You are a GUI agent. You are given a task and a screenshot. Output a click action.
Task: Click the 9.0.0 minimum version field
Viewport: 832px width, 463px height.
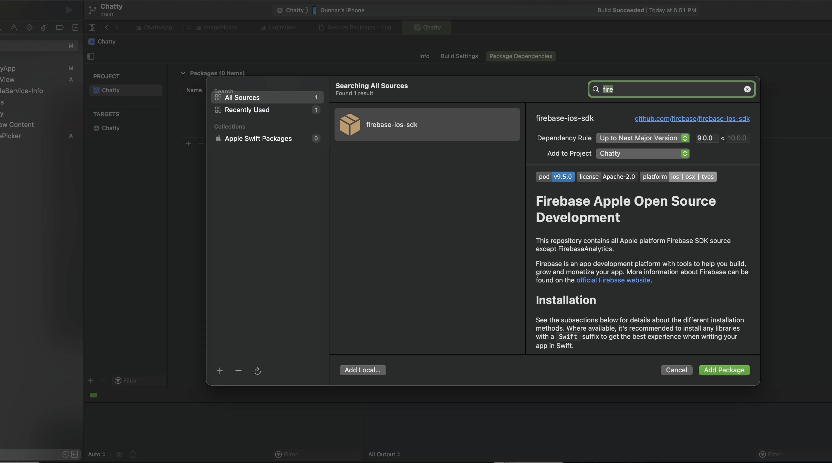pos(706,138)
